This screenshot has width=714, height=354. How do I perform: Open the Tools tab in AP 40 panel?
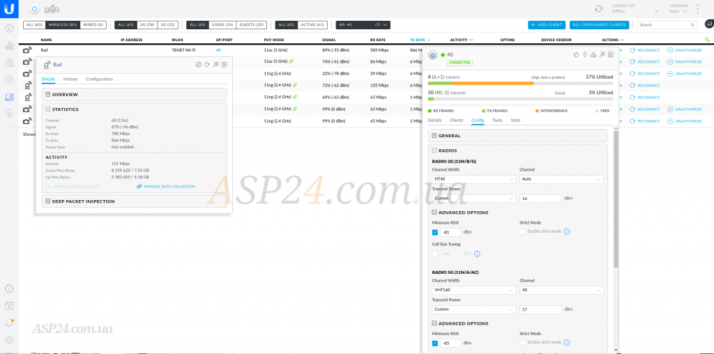[x=497, y=121]
